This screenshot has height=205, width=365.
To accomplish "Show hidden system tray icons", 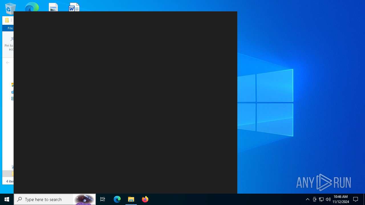I will click(x=308, y=199).
